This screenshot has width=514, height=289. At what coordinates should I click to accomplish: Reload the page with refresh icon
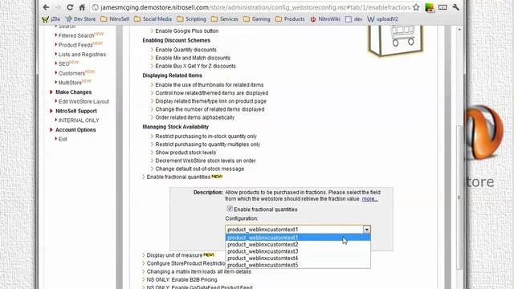point(70,7)
